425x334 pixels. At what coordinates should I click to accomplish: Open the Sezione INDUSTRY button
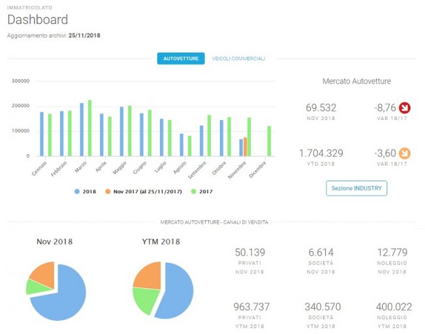(x=356, y=189)
